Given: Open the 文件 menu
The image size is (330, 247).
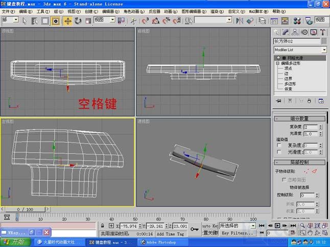Looking at the screenshot, I should click(x=8, y=11).
